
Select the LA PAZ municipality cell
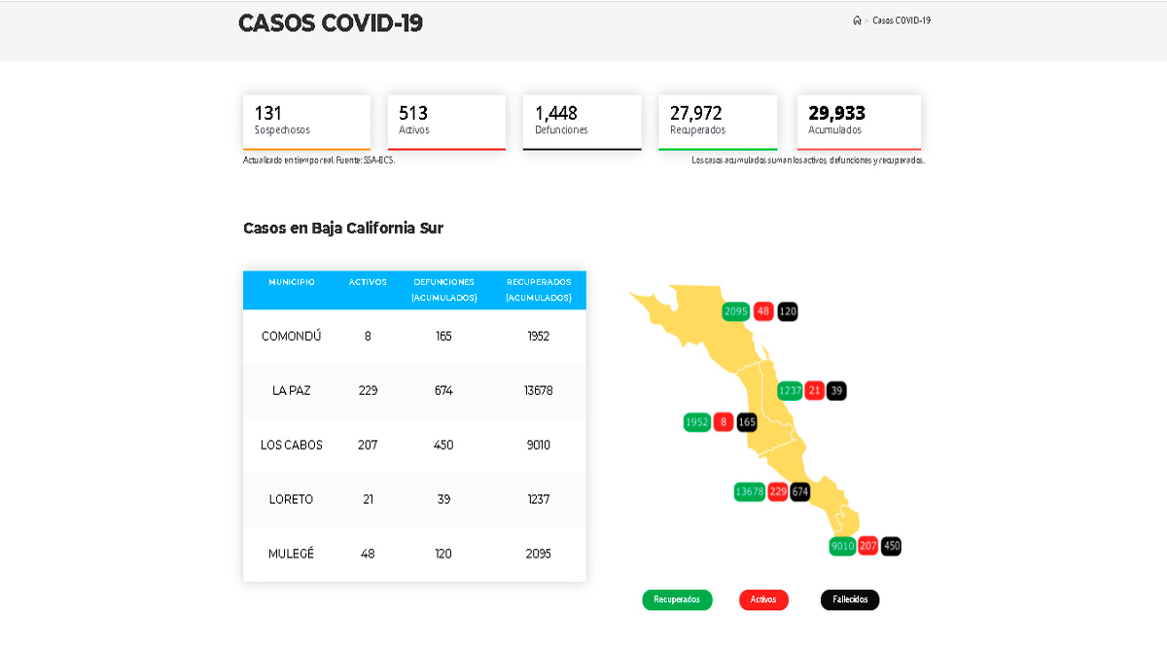point(292,390)
